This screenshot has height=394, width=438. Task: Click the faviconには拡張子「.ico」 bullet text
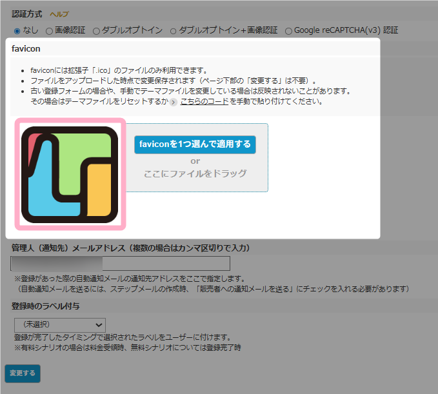click(119, 70)
